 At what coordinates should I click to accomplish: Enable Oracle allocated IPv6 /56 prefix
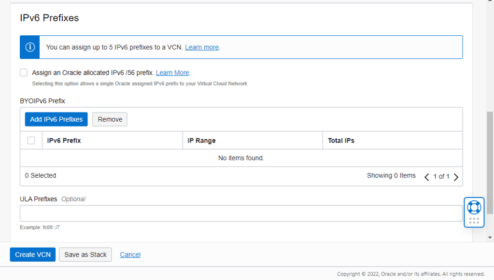[x=24, y=73]
